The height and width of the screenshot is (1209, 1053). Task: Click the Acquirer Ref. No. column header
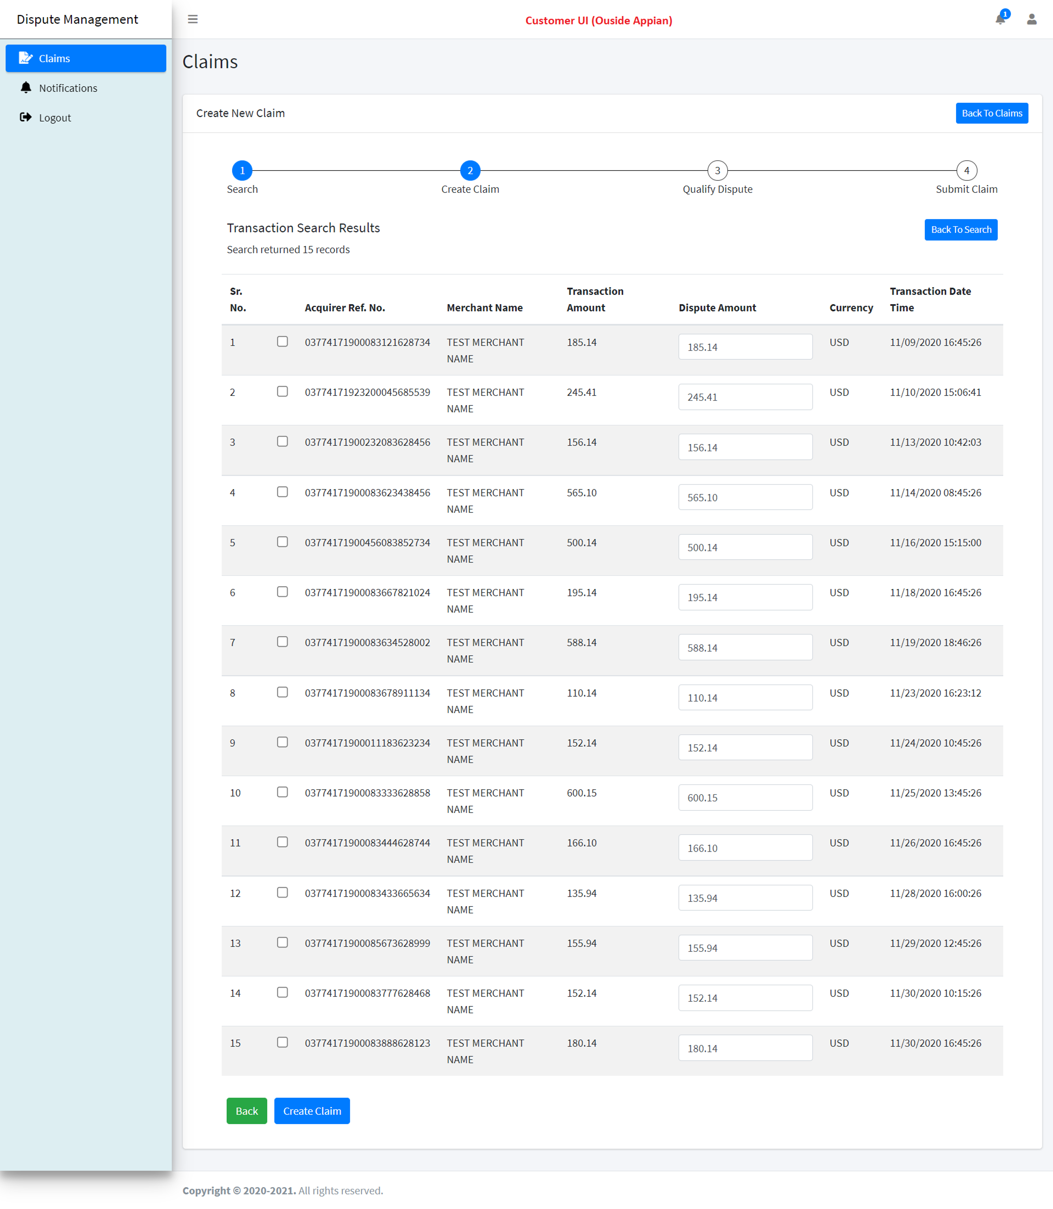click(x=345, y=308)
